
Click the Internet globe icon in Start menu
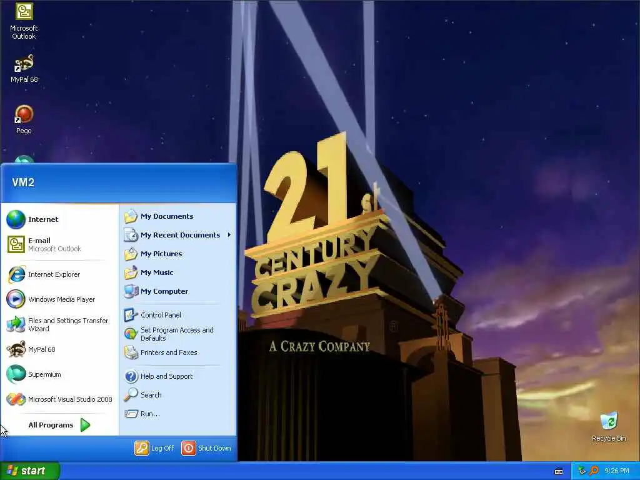click(16, 219)
